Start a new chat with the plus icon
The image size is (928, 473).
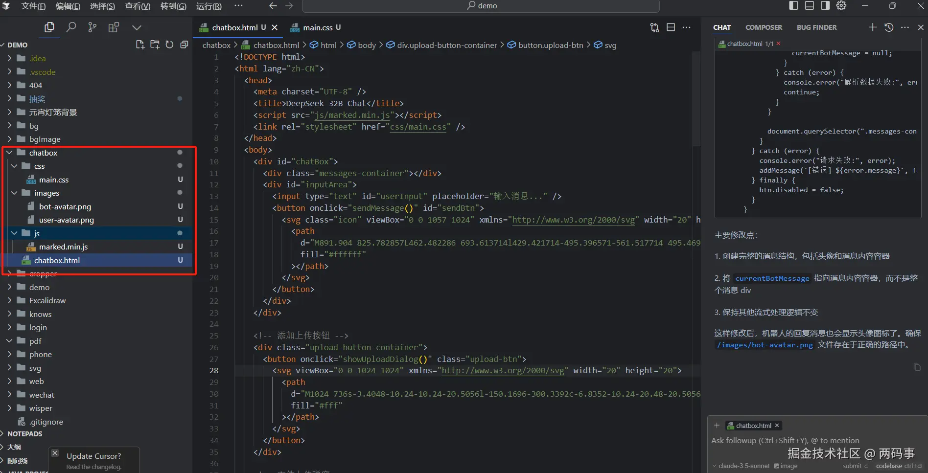[x=873, y=27]
